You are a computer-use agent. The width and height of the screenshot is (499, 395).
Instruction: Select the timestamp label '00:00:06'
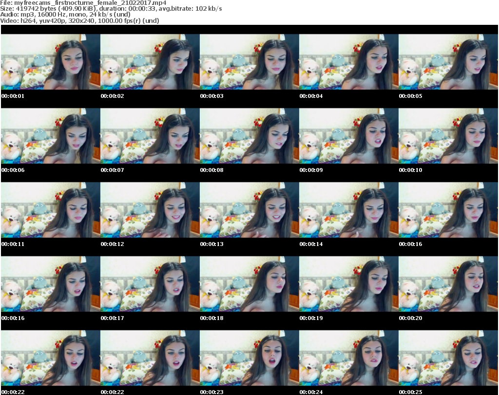click(x=13, y=170)
